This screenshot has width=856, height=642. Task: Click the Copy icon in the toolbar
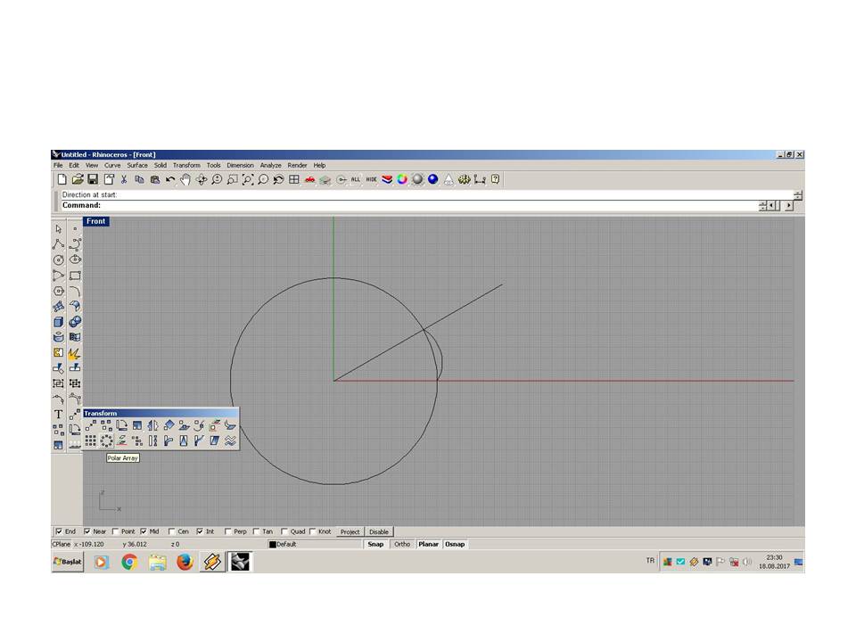pos(139,179)
